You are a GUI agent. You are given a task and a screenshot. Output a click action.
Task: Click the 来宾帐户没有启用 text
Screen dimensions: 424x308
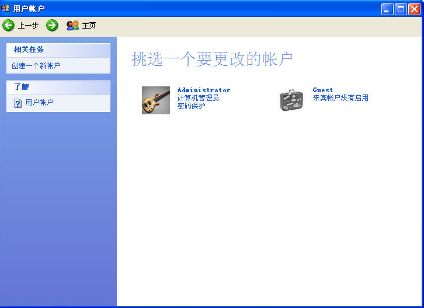pos(340,98)
